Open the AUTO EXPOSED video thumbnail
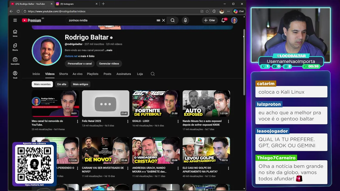 click(x=206, y=103)
